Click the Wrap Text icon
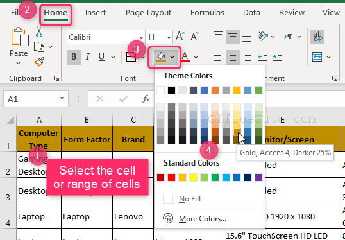 (317, 37)
